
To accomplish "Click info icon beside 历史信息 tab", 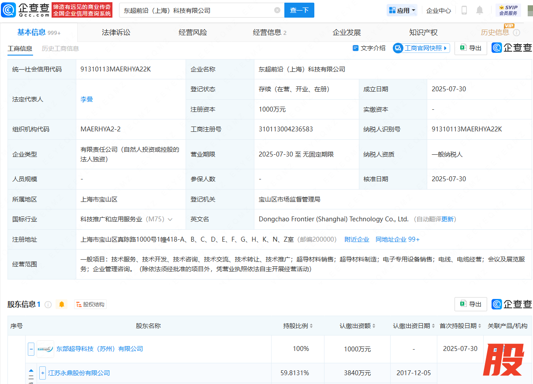I will click(517, 33).
